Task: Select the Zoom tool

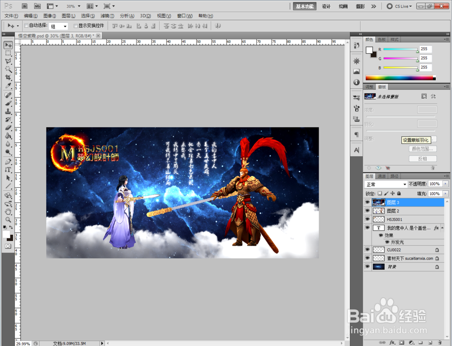Action: (8, 220)
